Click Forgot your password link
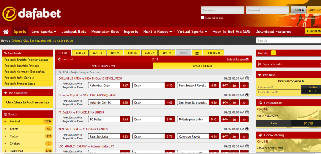The image size is (321, 154). click(x=304, y=18)
